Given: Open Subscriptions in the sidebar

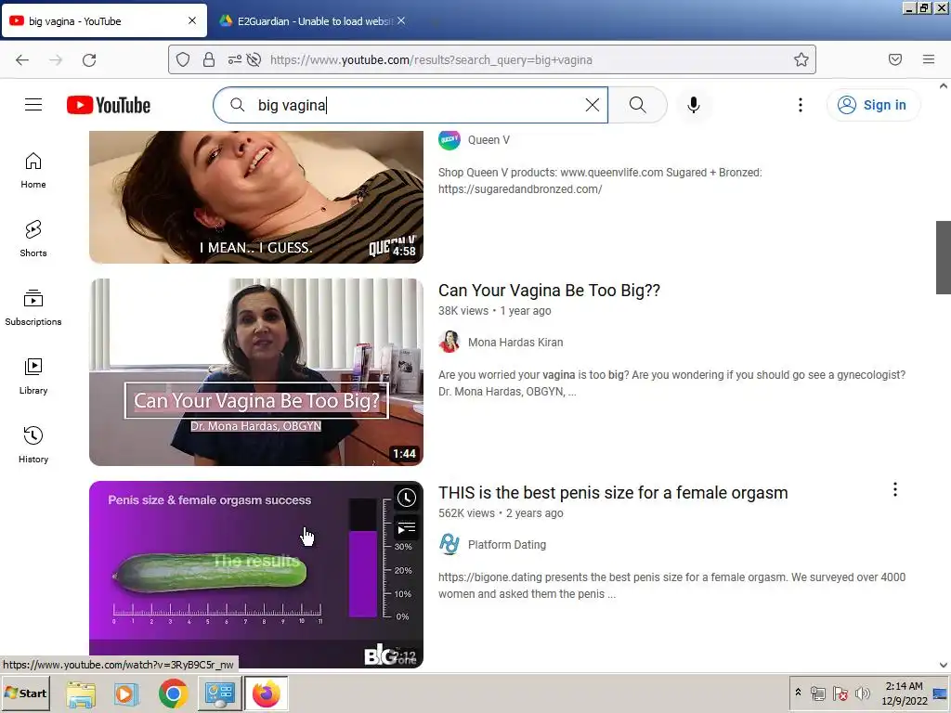Looking at the screenshot, I should click(x=33, y=308).
